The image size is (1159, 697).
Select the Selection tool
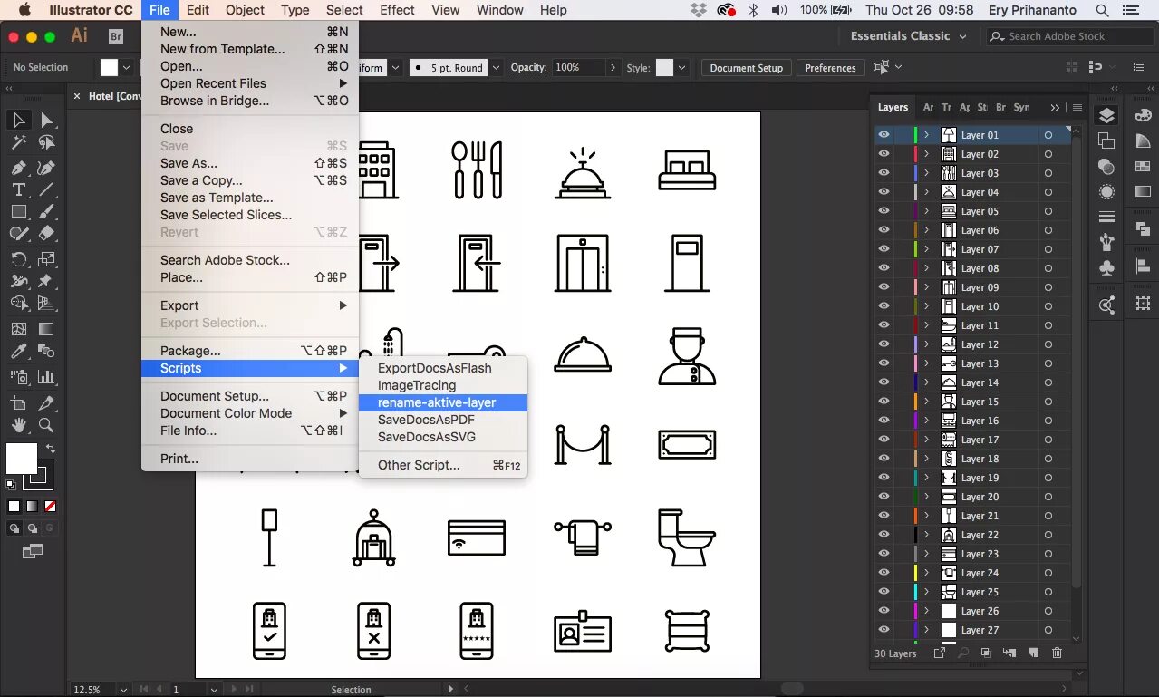pos(18,121)
